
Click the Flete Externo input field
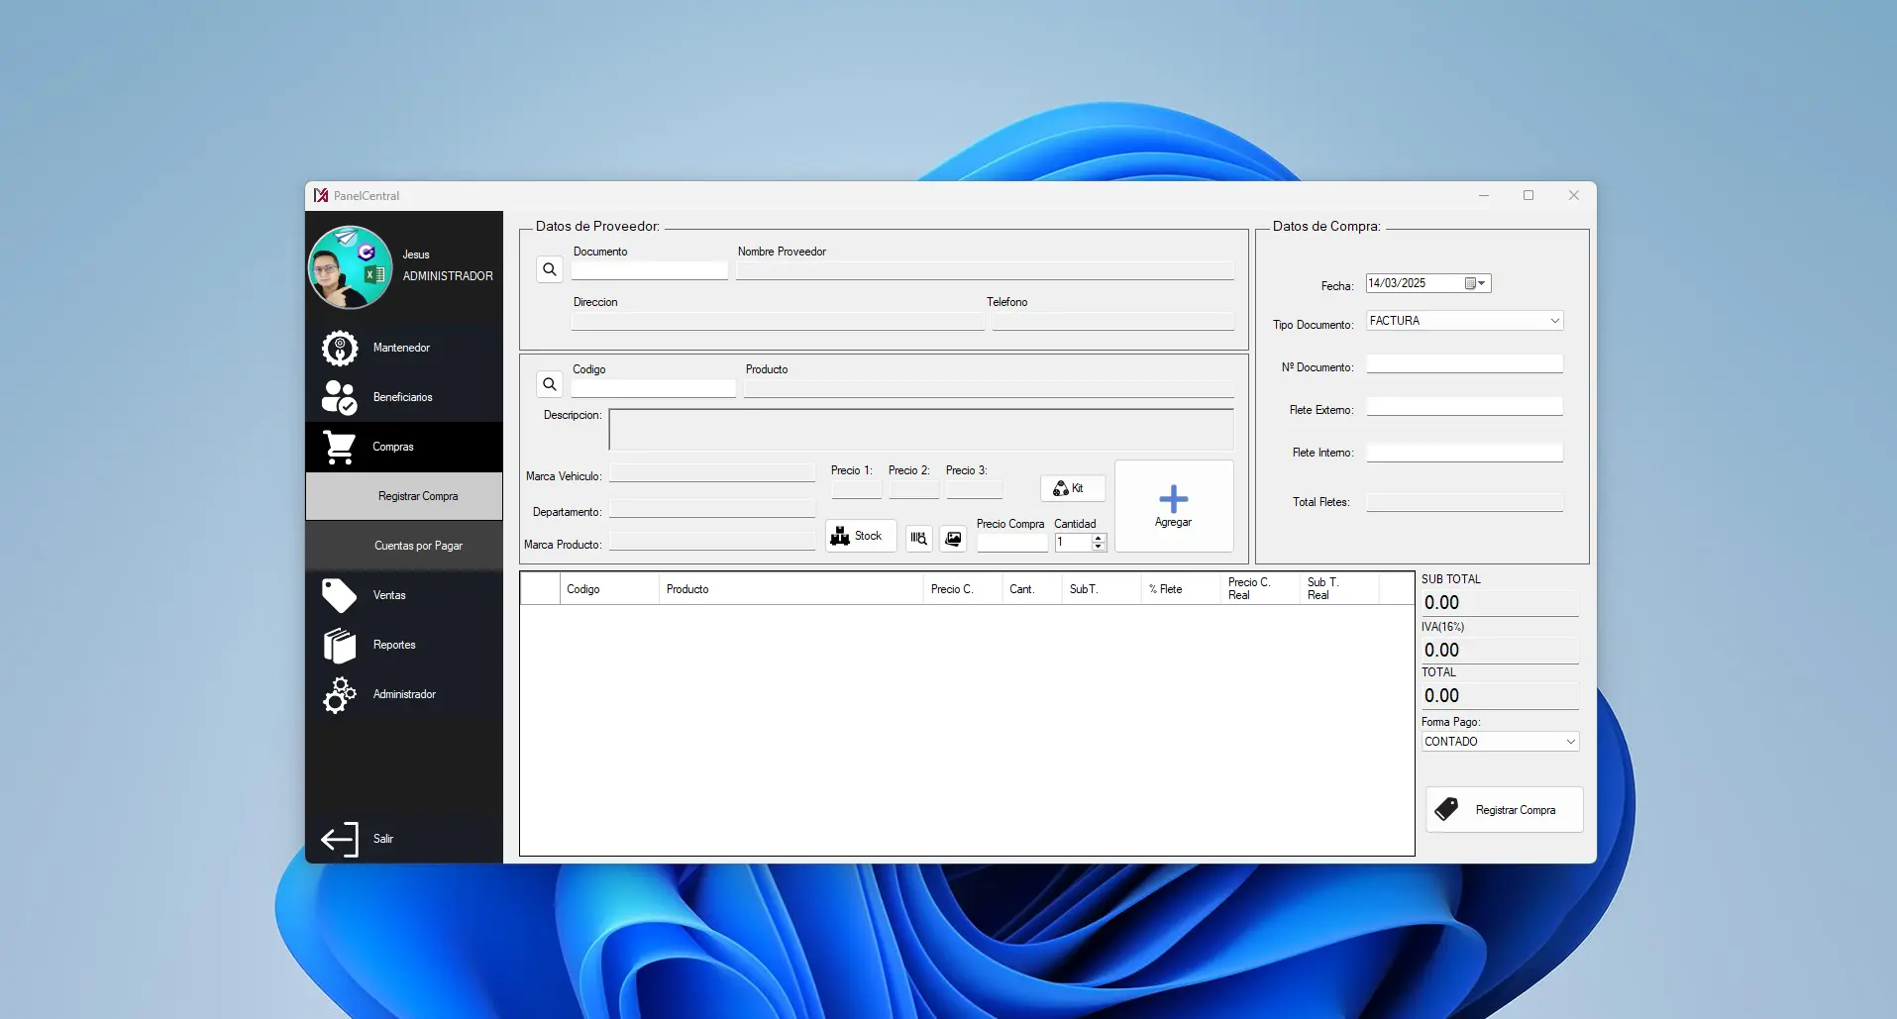1465,406
